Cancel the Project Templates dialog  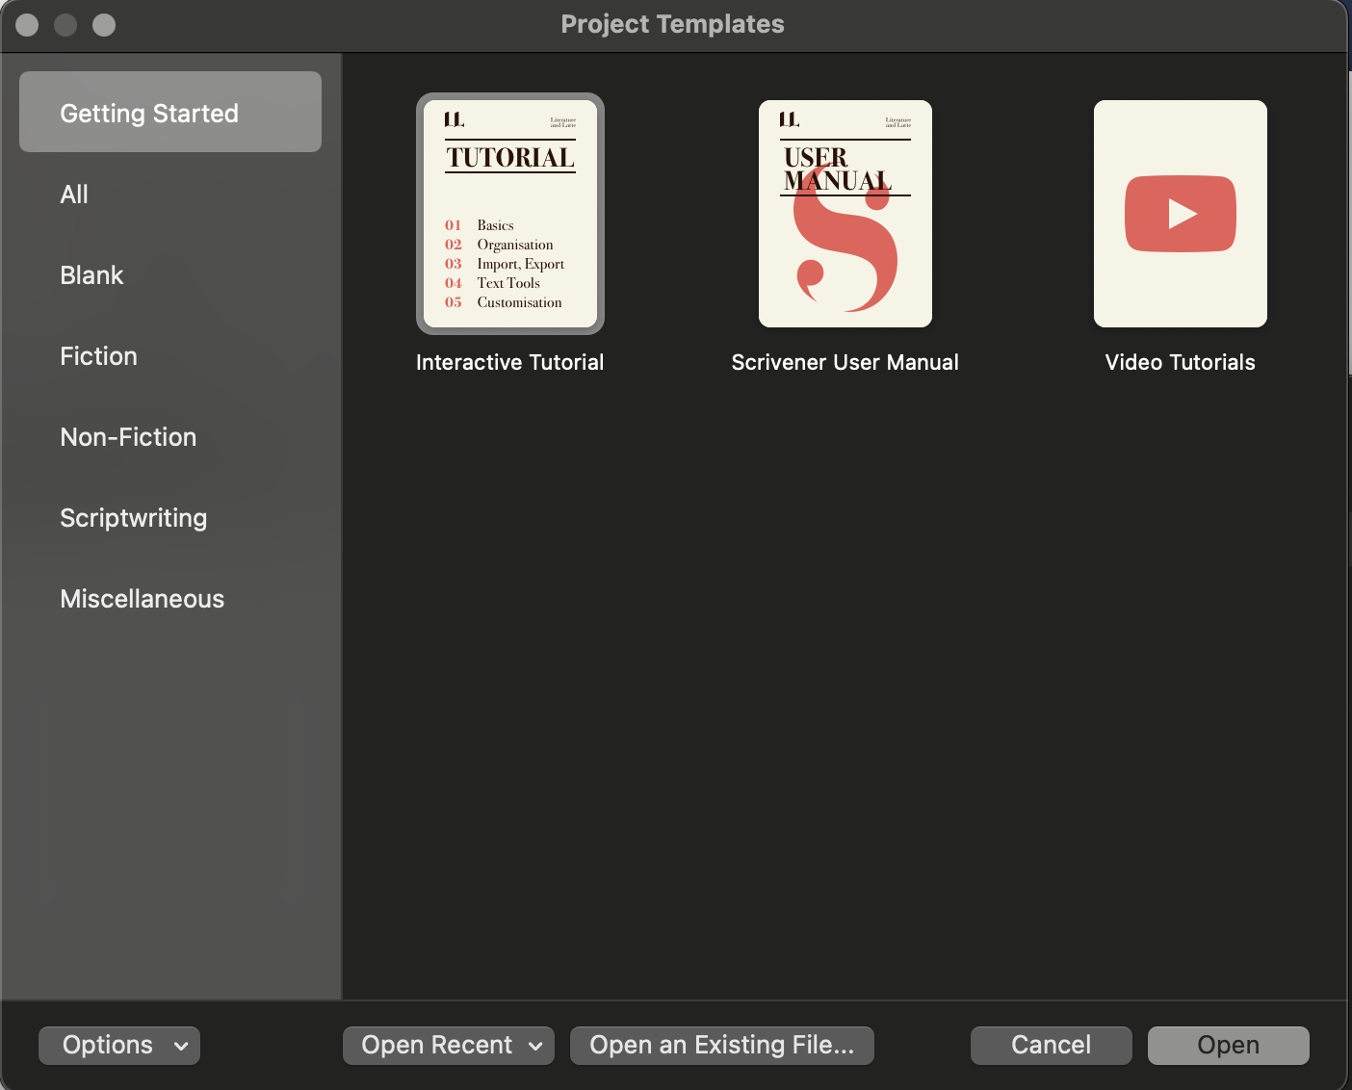tap(1052, 1046)
